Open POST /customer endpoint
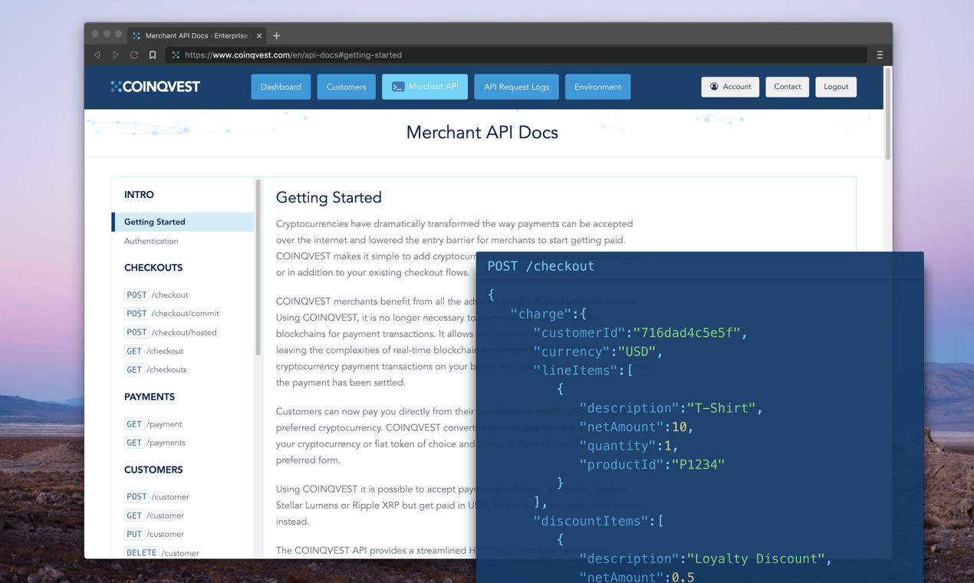Screen dimensions: 974x583 tap(156, 496)
